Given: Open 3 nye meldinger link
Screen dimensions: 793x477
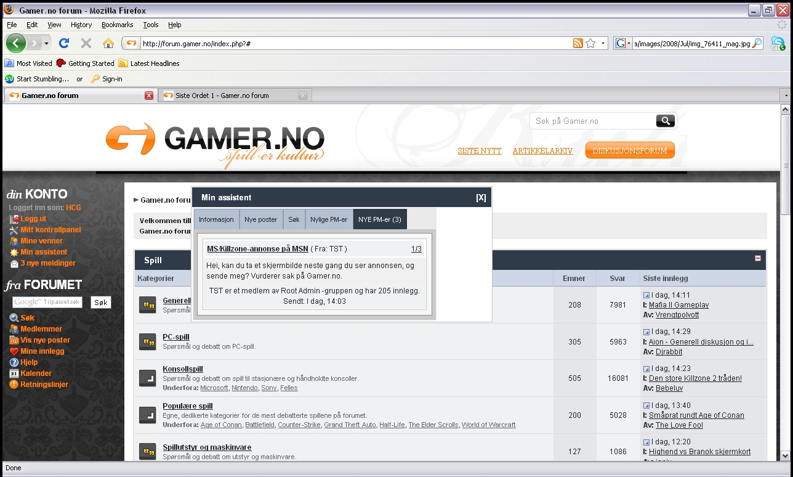Looking at the screenshot, I should [x=48, y=263].
